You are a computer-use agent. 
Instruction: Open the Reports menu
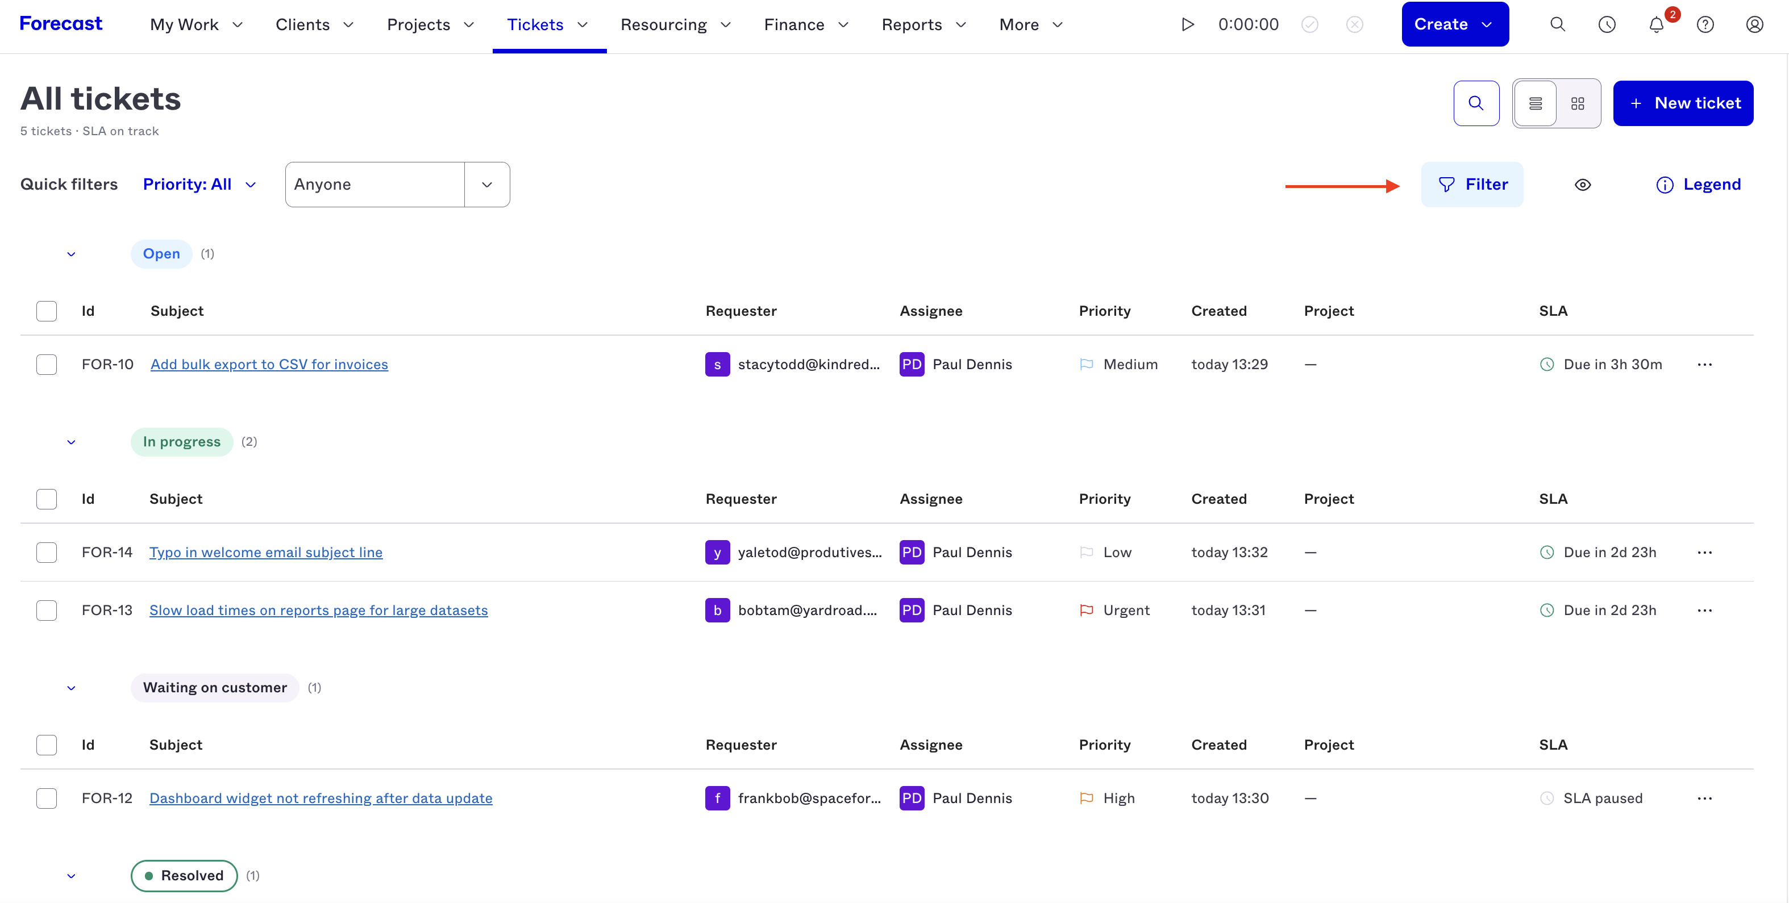point(923,25)
